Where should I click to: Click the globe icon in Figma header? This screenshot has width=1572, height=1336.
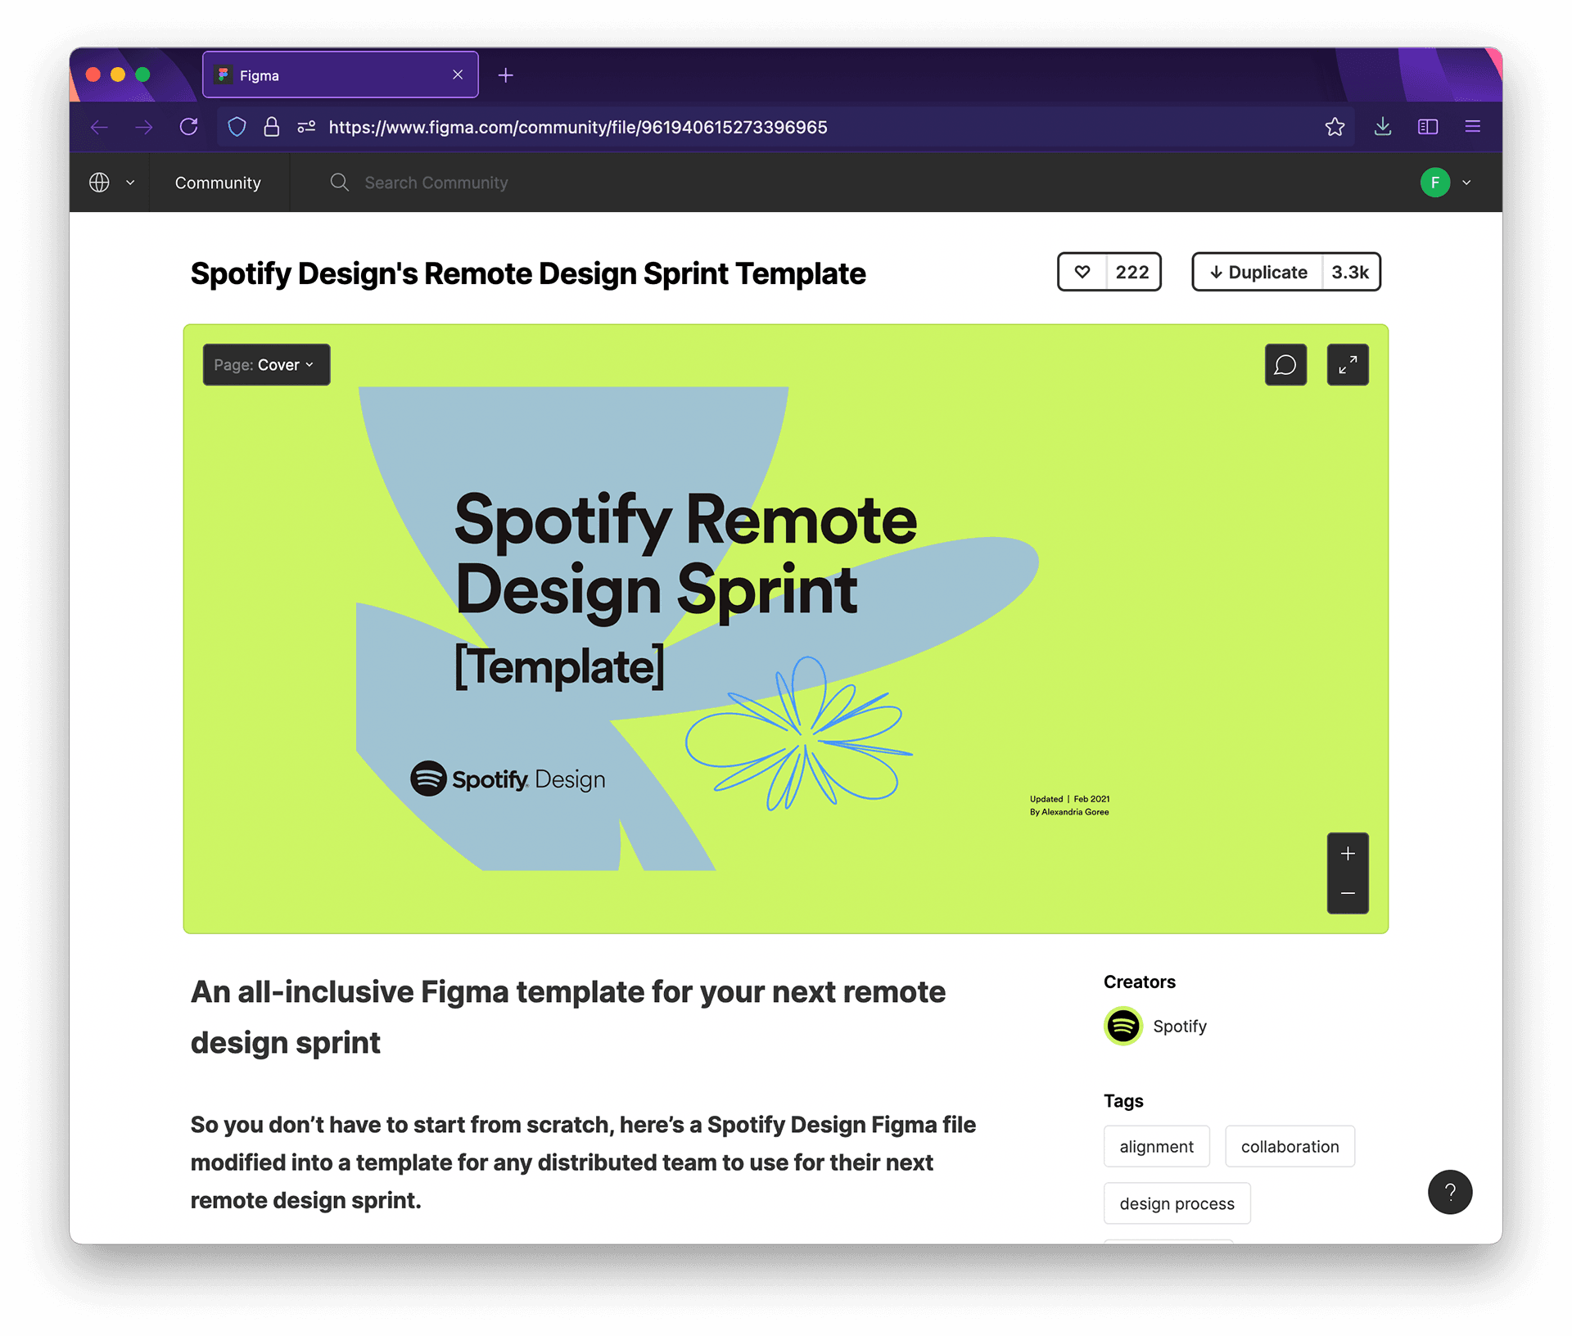click(99, 183)
